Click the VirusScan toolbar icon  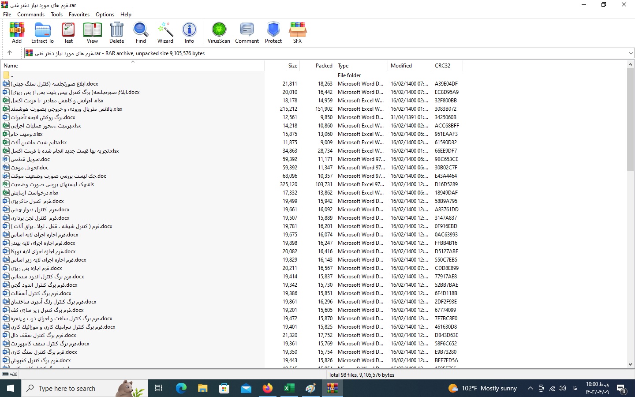[219, 33]
